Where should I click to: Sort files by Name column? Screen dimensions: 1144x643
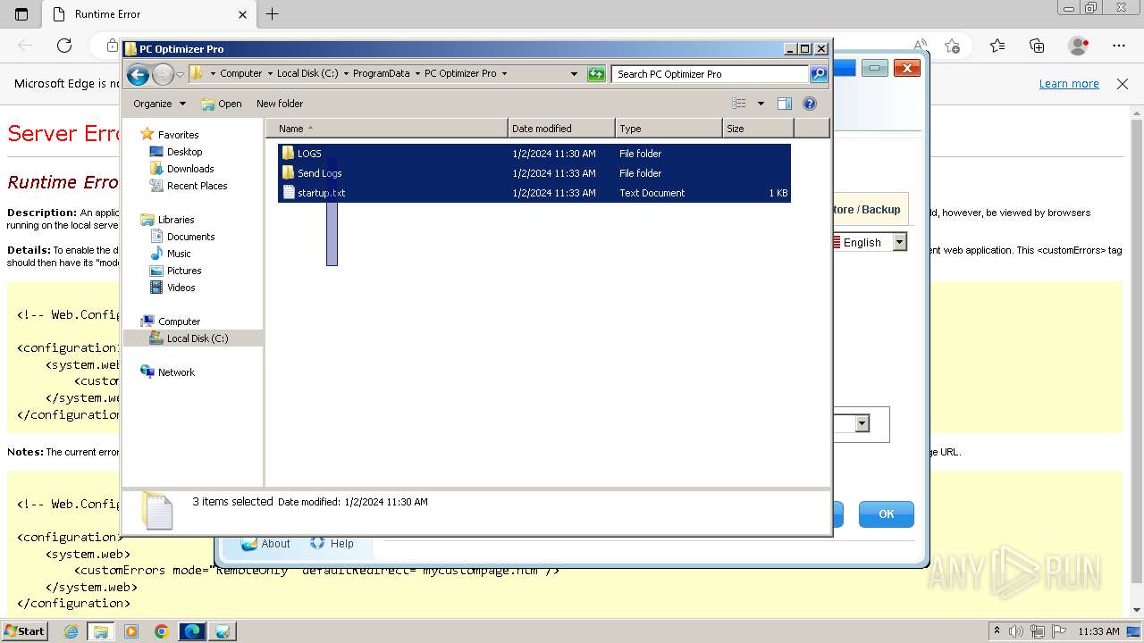[387, 129]
